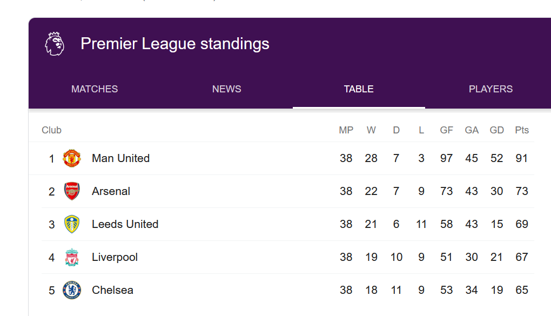Click the Liverpool club crest
The height and width of the screenshot is (316, 551).
pyautogui.click(x=72, y=257)
